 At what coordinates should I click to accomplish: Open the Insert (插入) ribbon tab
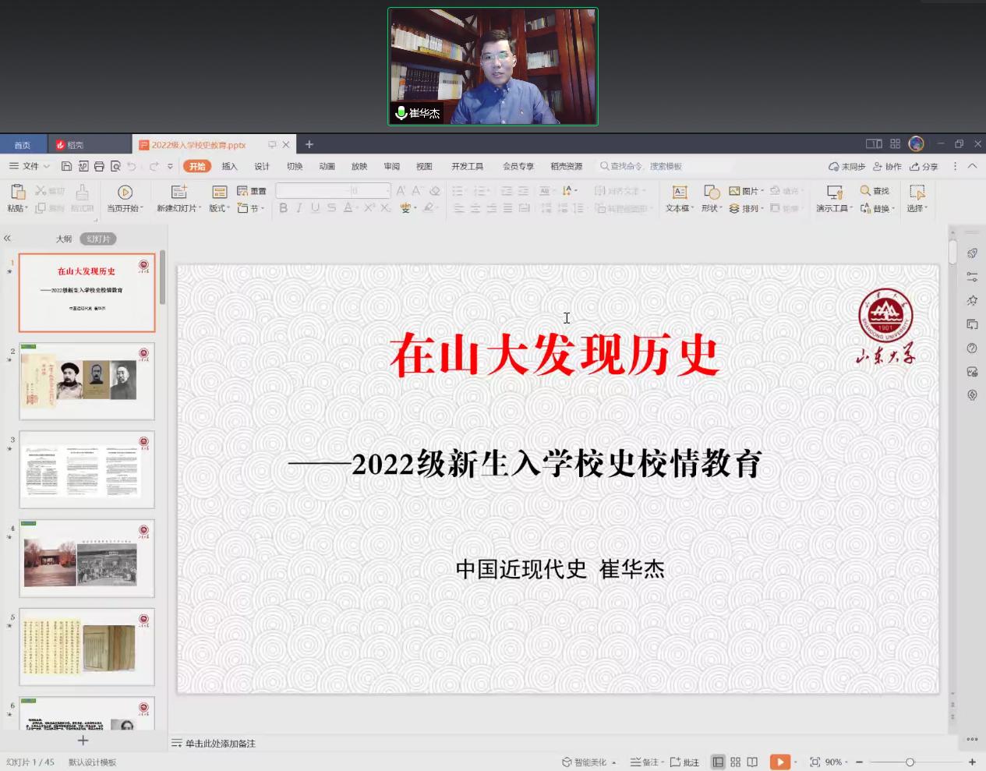[229, 166]
